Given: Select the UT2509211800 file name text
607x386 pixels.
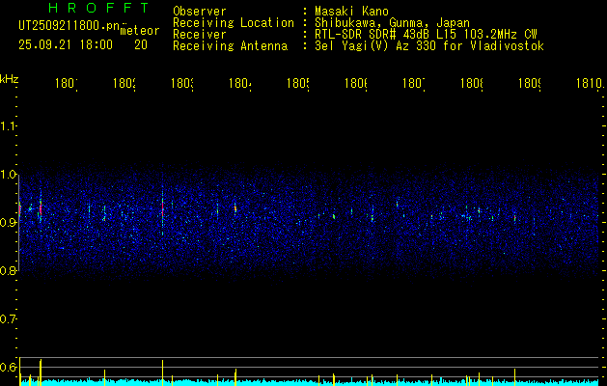Looking at the screenshot, I should (x=69, y=26).
